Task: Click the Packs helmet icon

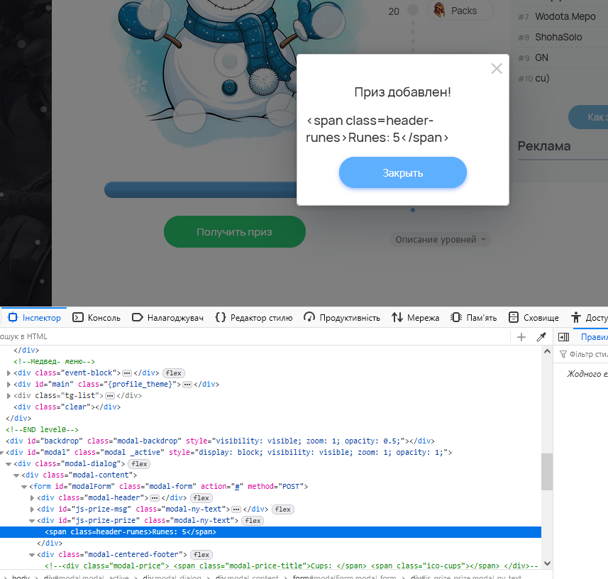Action: click(x=439, y=10)
